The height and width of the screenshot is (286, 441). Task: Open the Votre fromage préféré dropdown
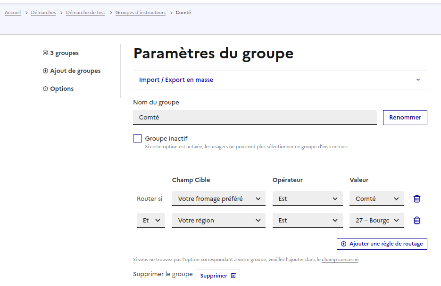pos(218,199)
